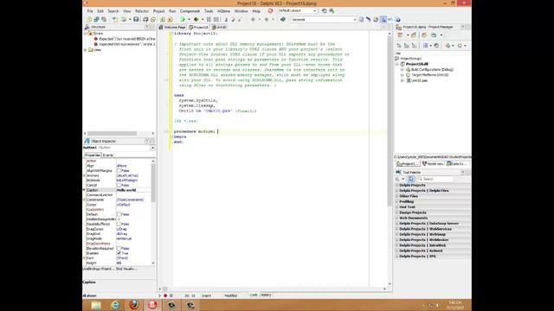
Task: Click the Tool Palette search field
Action: (435, 179)
